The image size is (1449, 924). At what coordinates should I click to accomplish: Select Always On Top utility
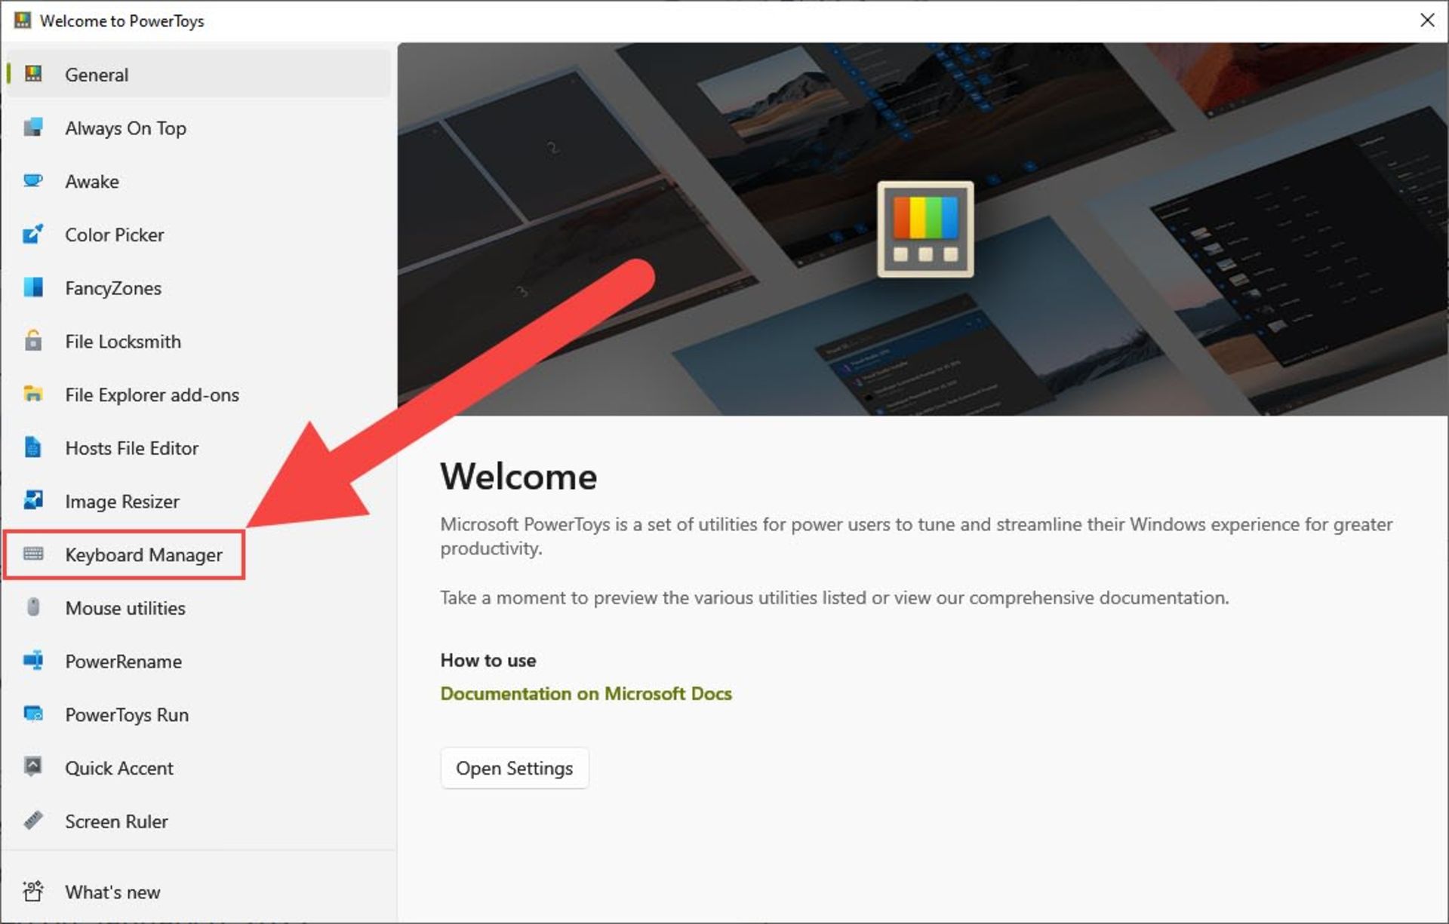(125, 128)
